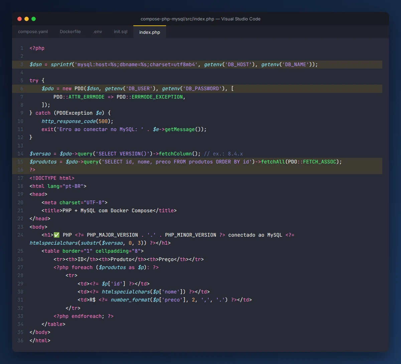Screen dimensions: 401x364
Task: Switch to the compose.yaml tab
Action: coord(33,32)
